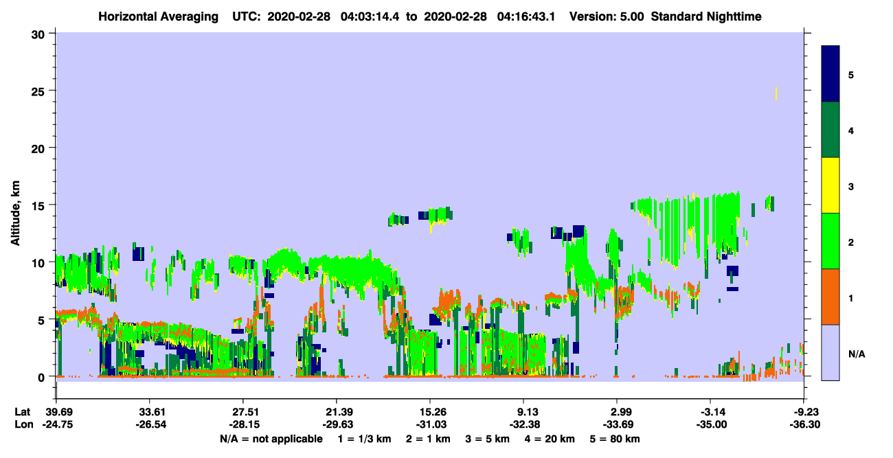Click the '4 = 20 km' legend text
893x458 pixels.
tap(549, 439)
